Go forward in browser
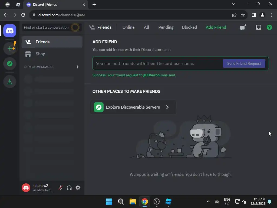This screenshot has width=277, height=208. click(15, 15)
